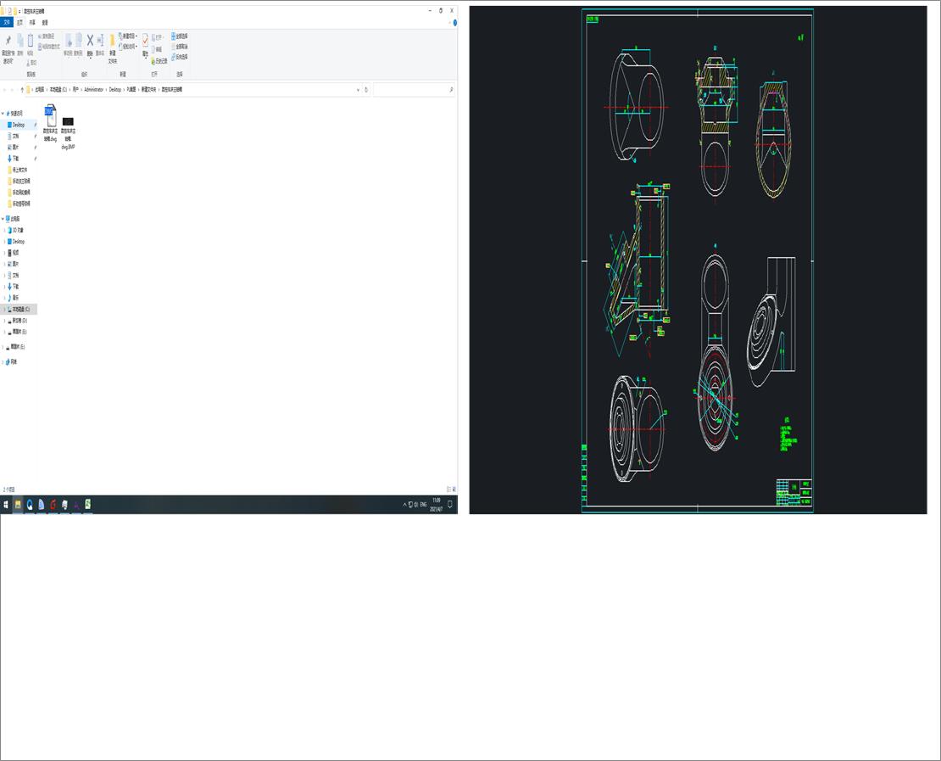Image resolution: width=941 pixels, height=761 pixels.
Task: Expand the 本地磁盘 (C:) tree node
Action: click(4, 309)
